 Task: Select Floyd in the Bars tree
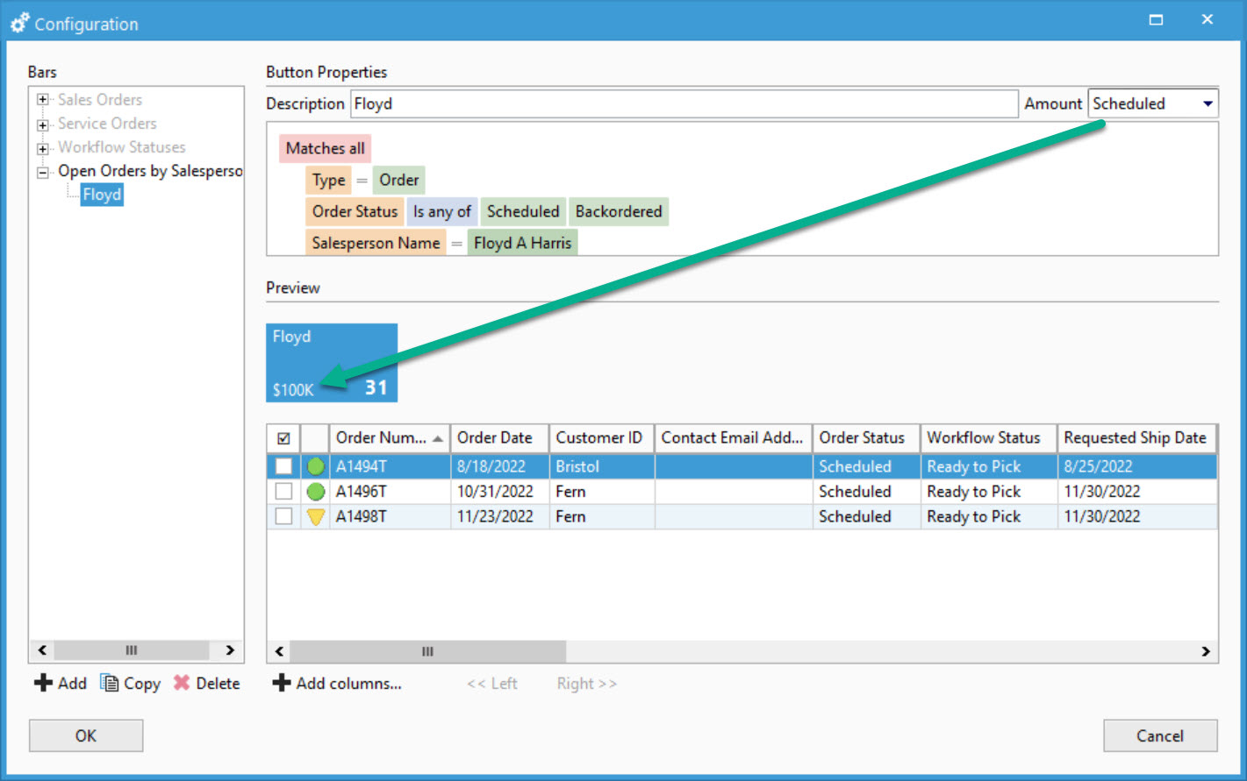102,194
